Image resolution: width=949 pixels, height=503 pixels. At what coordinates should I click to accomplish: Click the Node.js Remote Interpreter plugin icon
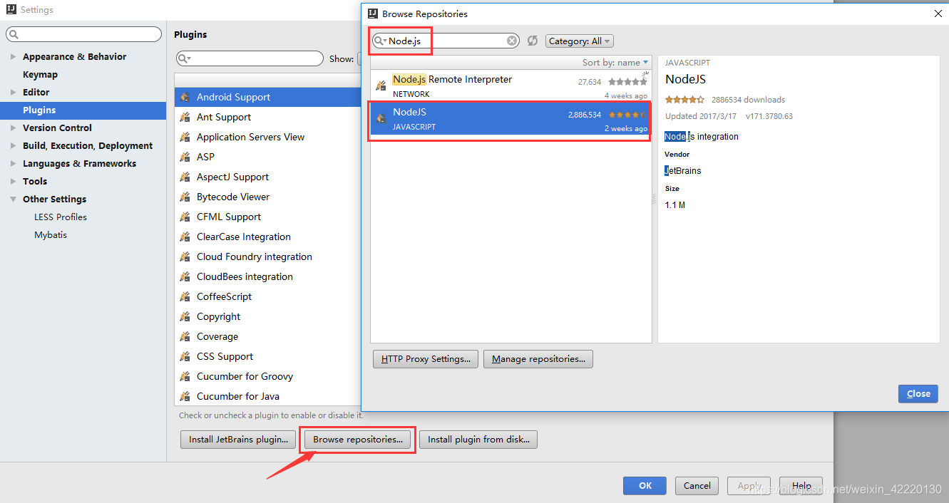coord(381,85)
